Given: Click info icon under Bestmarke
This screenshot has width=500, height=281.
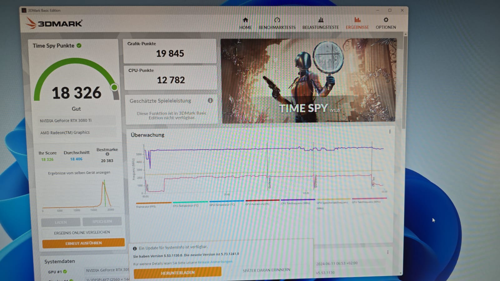Looking at the screenshot, I should [107, 154].
